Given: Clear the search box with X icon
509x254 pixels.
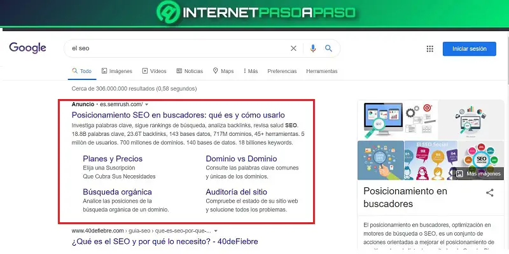Looking at the screenshot, I should point(293,48).
